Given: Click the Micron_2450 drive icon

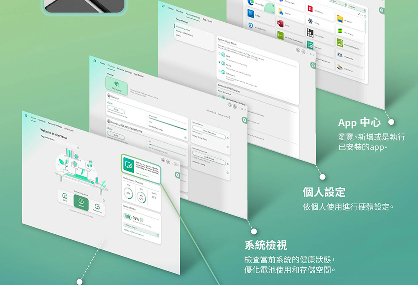Looking at the screenshot, I should click(109, 121).
